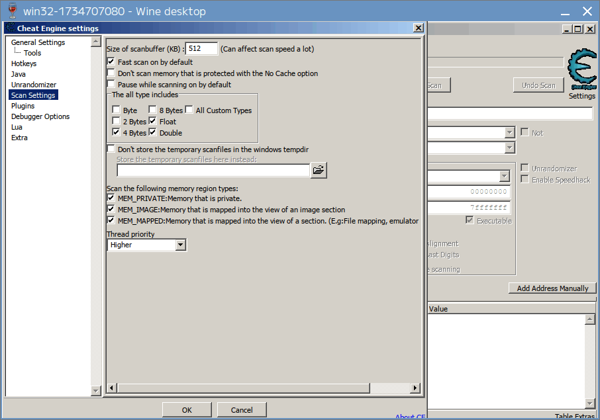The image size is (600, 420).
Task: Open Debugger Options settings page
Action: pos(40,116)
